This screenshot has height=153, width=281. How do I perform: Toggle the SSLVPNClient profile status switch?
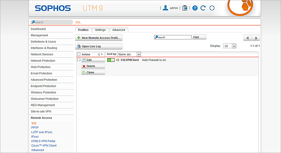111,60
